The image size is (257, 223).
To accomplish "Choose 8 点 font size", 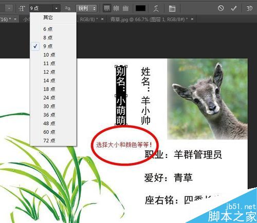I will [53, 37].
